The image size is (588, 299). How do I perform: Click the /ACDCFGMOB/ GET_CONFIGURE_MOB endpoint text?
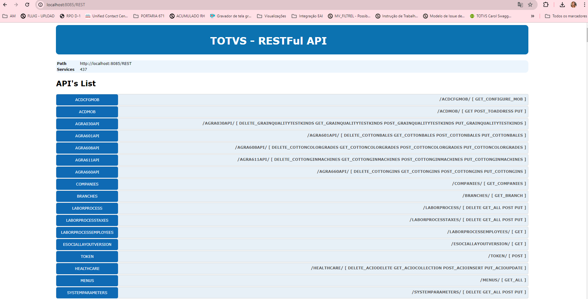pos(483,99)
